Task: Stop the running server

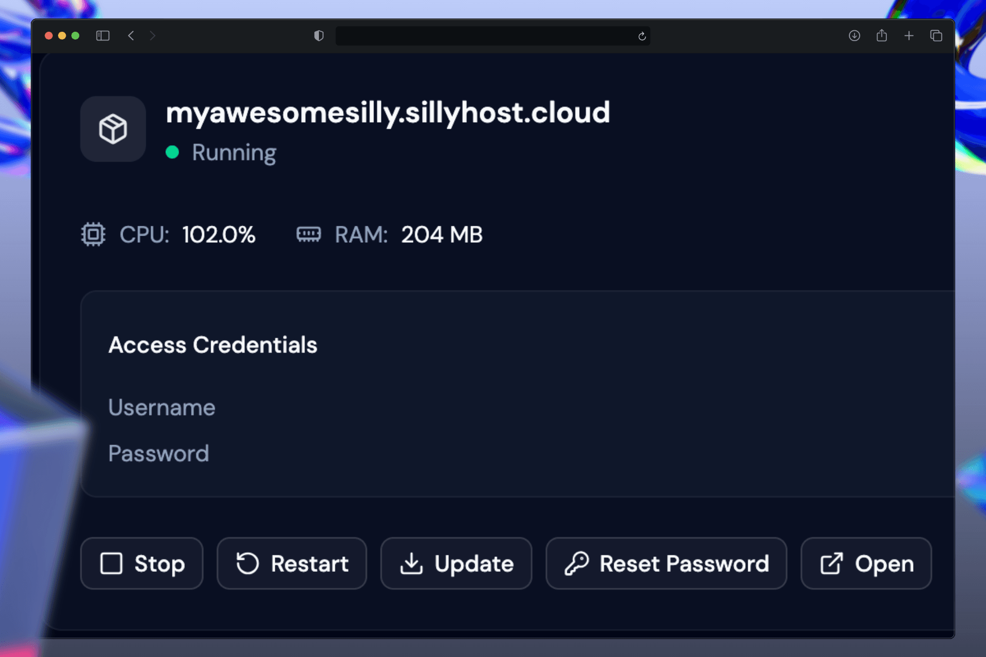Action: (x=142, y=563)
